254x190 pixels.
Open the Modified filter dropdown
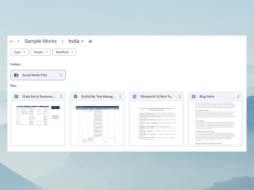[x=64, y=52]
